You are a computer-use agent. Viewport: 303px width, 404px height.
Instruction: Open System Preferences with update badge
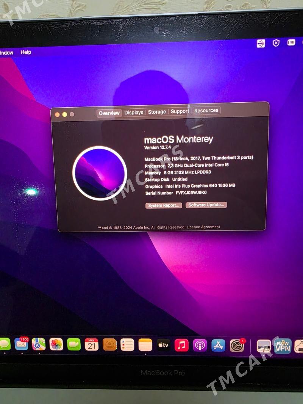[x=237, y=346]
